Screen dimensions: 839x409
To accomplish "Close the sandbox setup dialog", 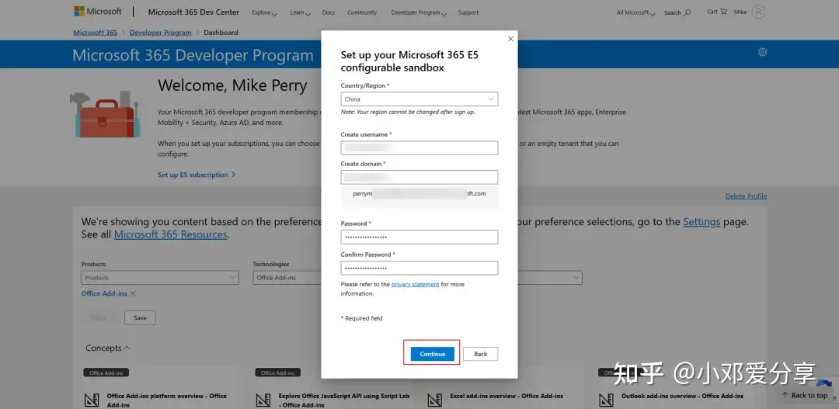I will [510, 39].
